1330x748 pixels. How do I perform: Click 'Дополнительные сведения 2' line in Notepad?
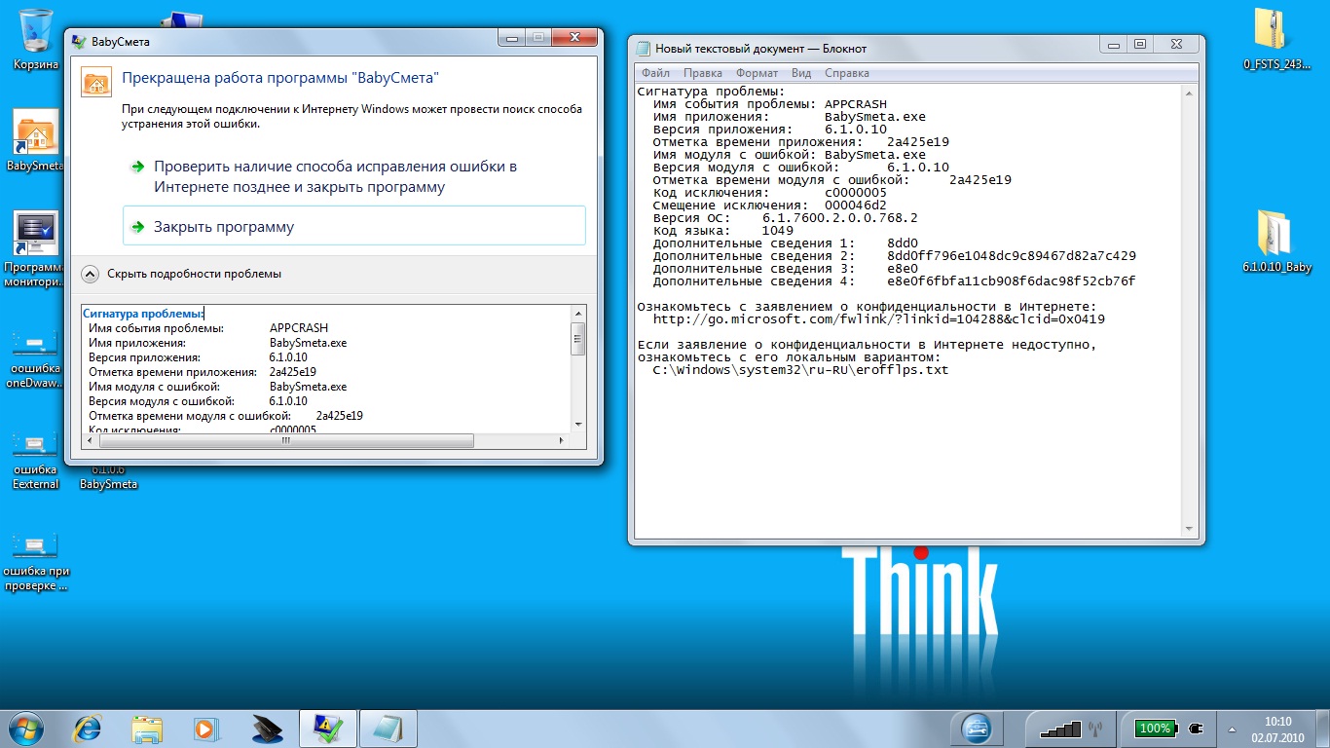click(x=894, y=256)
